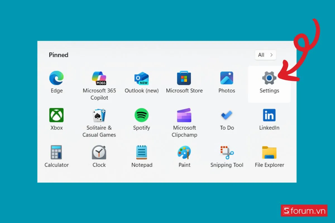Open the To Do checkmark app
The height and width of the screenshot is (223, 335).
click(x=227, y=115)
